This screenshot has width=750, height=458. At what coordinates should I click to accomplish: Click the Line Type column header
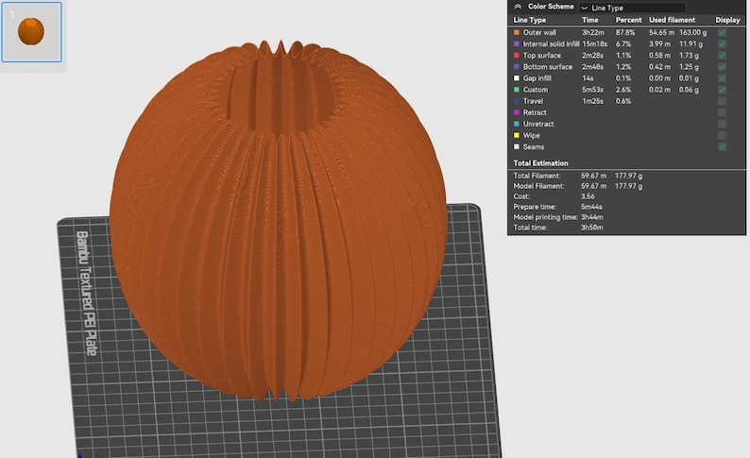click(529, 20)
